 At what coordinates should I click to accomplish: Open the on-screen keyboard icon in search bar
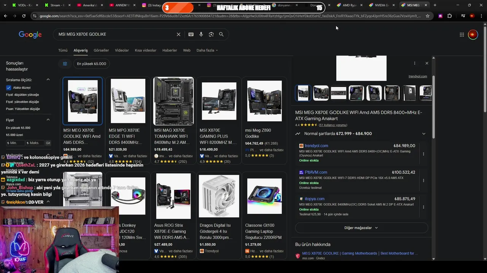point(191,35)
